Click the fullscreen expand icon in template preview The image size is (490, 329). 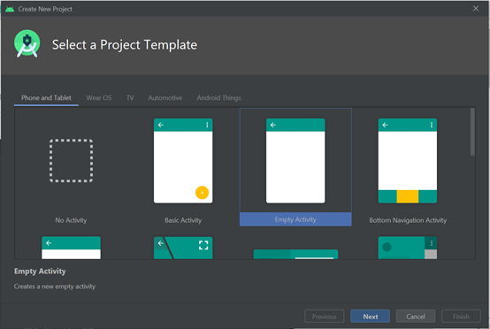coord(203,245)
